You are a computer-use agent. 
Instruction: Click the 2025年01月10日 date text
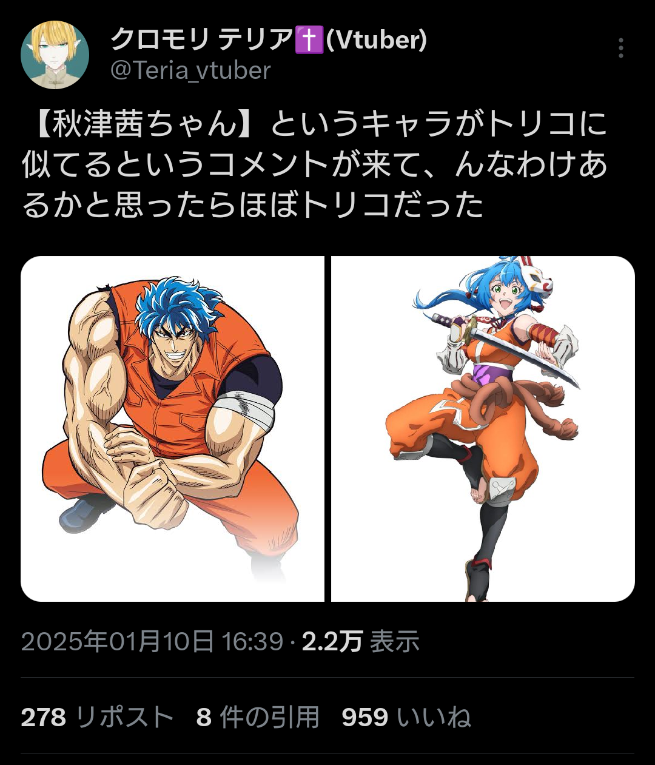click(118, 641)
